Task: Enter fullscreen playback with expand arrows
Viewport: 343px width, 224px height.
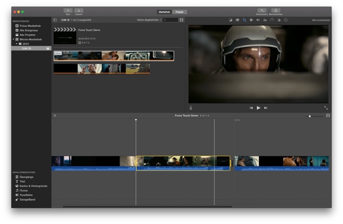Action: click(x=326, y=108)
